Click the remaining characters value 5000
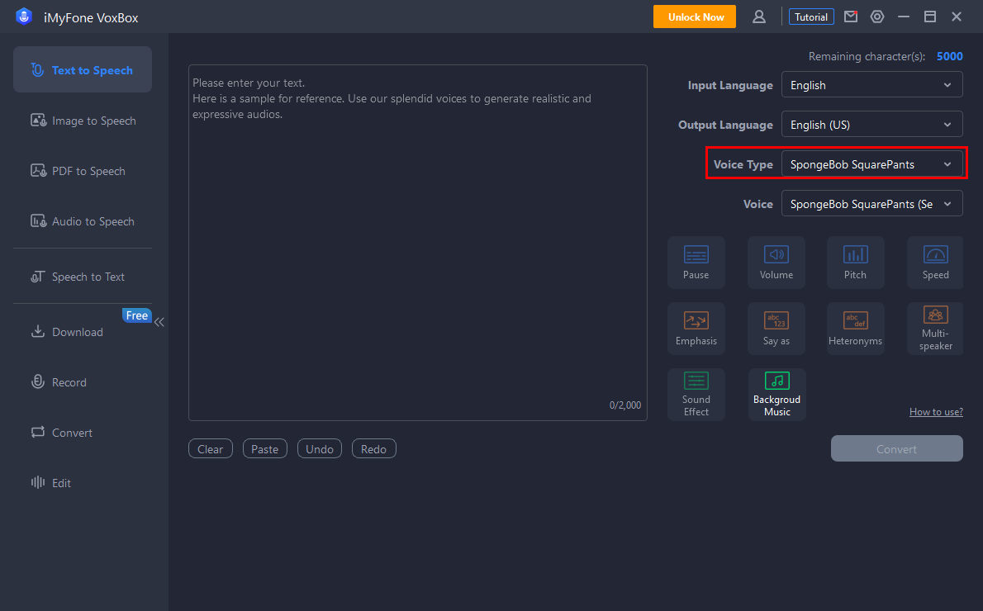 (x=949, y=56)
